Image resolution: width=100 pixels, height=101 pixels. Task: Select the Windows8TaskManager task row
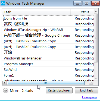click(48, 58)
